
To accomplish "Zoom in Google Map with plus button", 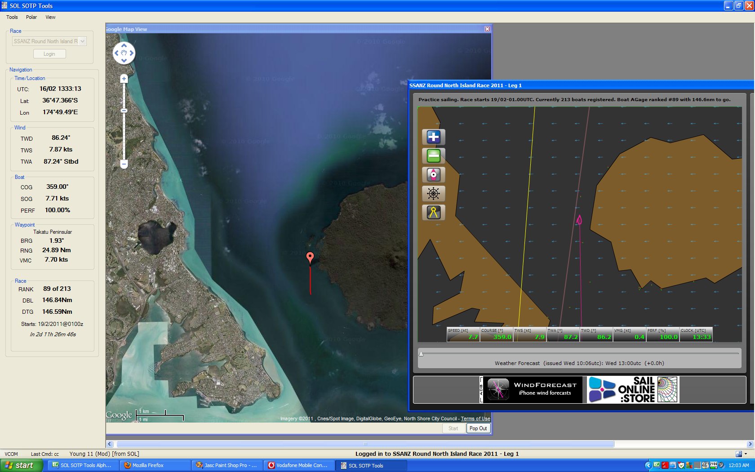I will tap(124, 79).
